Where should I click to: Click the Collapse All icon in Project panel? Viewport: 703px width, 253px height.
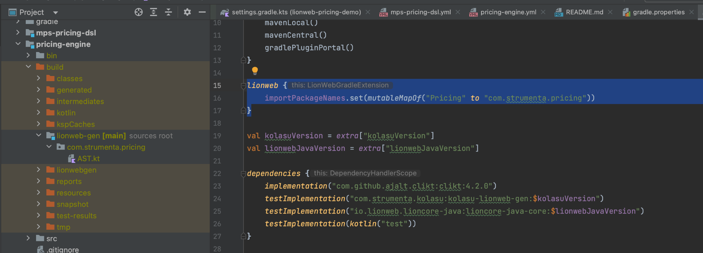point(169,12)
